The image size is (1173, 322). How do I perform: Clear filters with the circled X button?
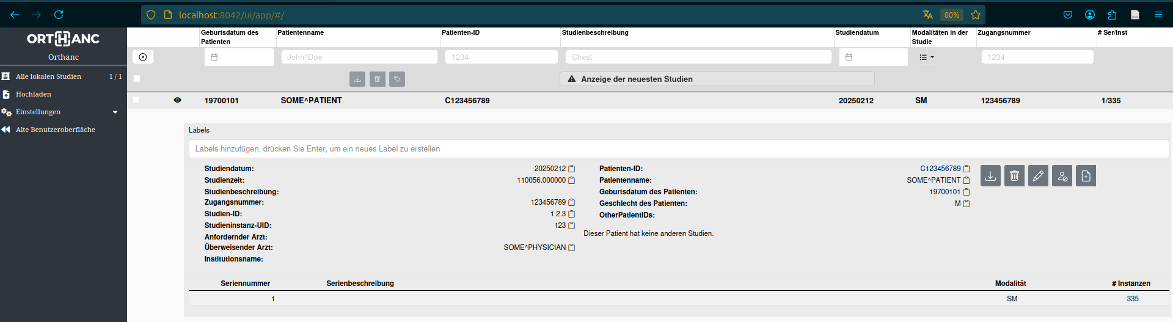143,57
